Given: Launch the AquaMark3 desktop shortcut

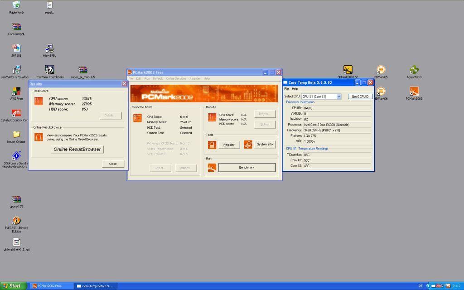Looking at the screenshot, I should pos(414,70).
